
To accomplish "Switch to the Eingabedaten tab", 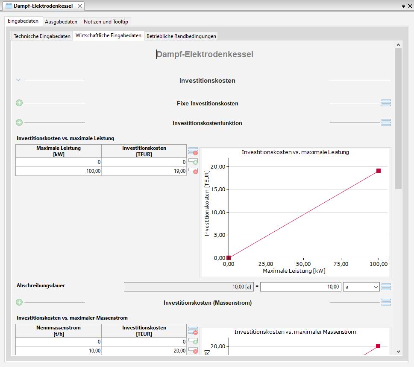I will (23, 21).
